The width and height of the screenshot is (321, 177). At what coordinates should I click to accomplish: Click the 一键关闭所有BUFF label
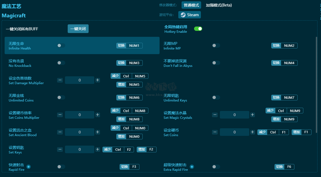tap(22, 29)
